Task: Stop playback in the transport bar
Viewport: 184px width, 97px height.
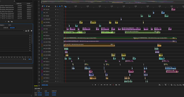Action: (93, 85)
